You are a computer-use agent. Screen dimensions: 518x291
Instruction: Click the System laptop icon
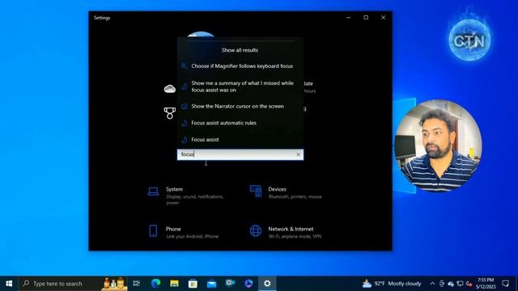[x=153, y=191]
